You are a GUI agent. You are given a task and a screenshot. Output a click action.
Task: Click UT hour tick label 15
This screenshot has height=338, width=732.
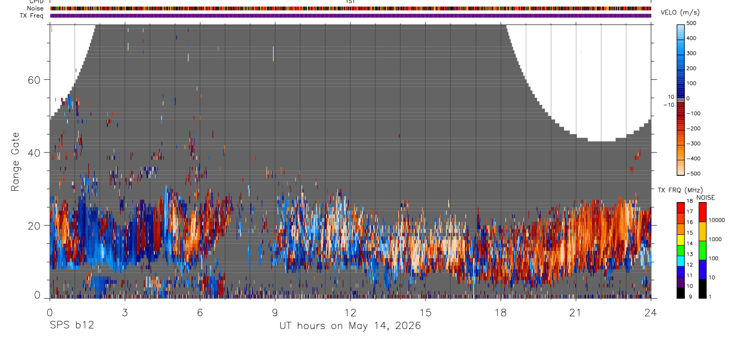point(426,312)
